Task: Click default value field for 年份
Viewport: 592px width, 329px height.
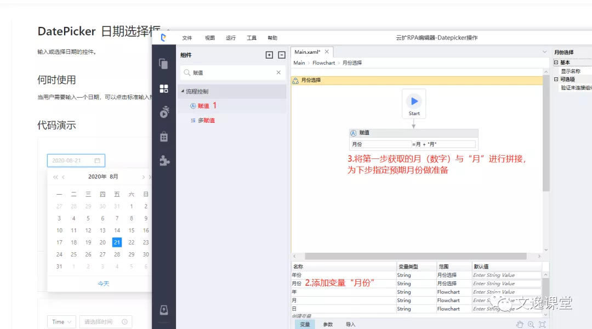Action: point(506,275)
